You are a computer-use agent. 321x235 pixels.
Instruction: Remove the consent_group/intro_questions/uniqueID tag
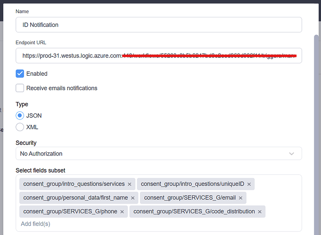(249, 184)
